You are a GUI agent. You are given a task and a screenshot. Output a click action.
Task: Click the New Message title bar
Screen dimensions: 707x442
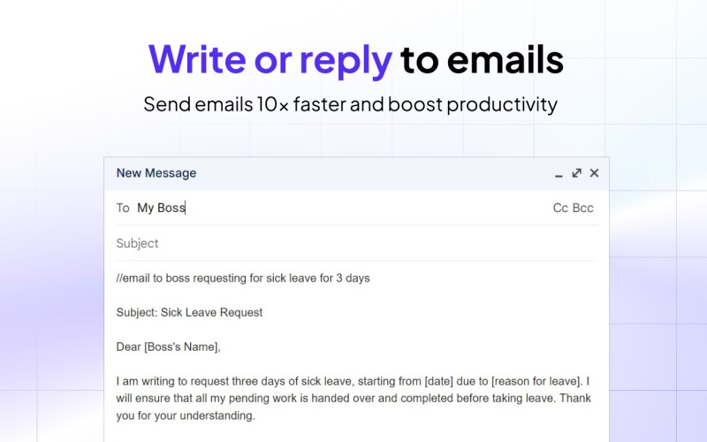(x=356, y=173)
